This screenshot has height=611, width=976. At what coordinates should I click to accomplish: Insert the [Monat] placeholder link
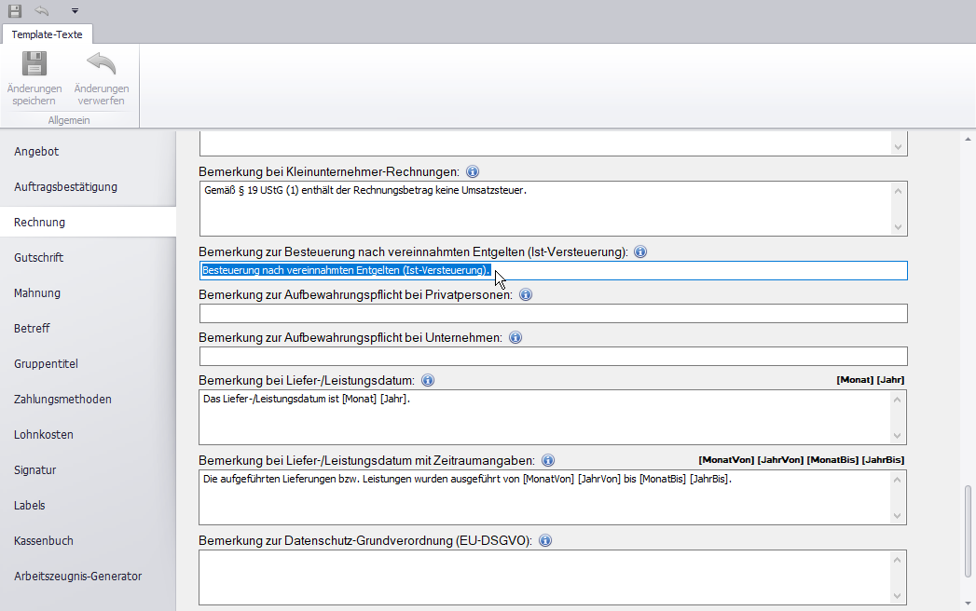pos(854,380)
